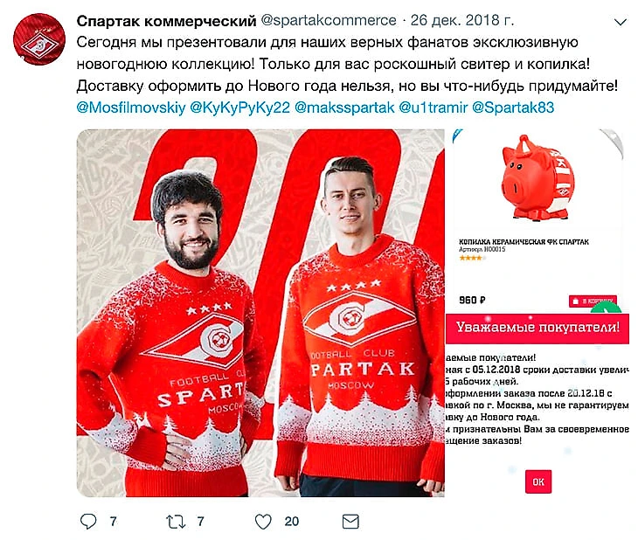Screen dimensions: 638x540
Task: Open the @u1tramir mention
Action: [433, 107]
